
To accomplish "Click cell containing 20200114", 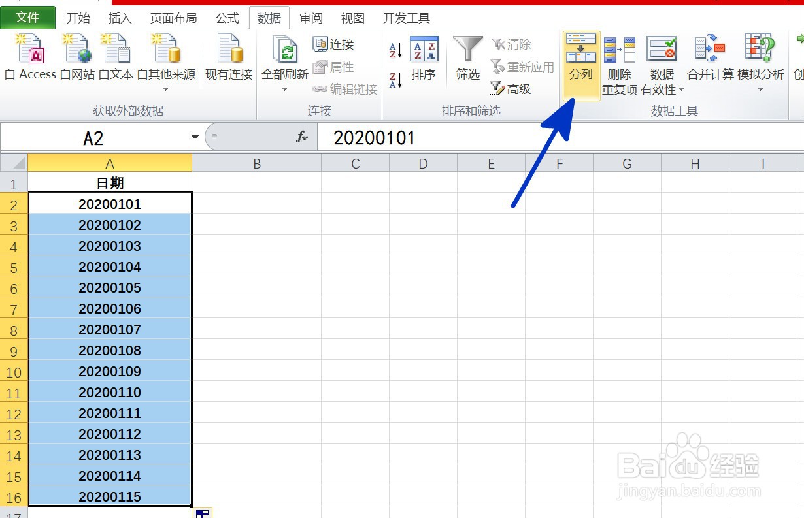I will pos(110,476).
